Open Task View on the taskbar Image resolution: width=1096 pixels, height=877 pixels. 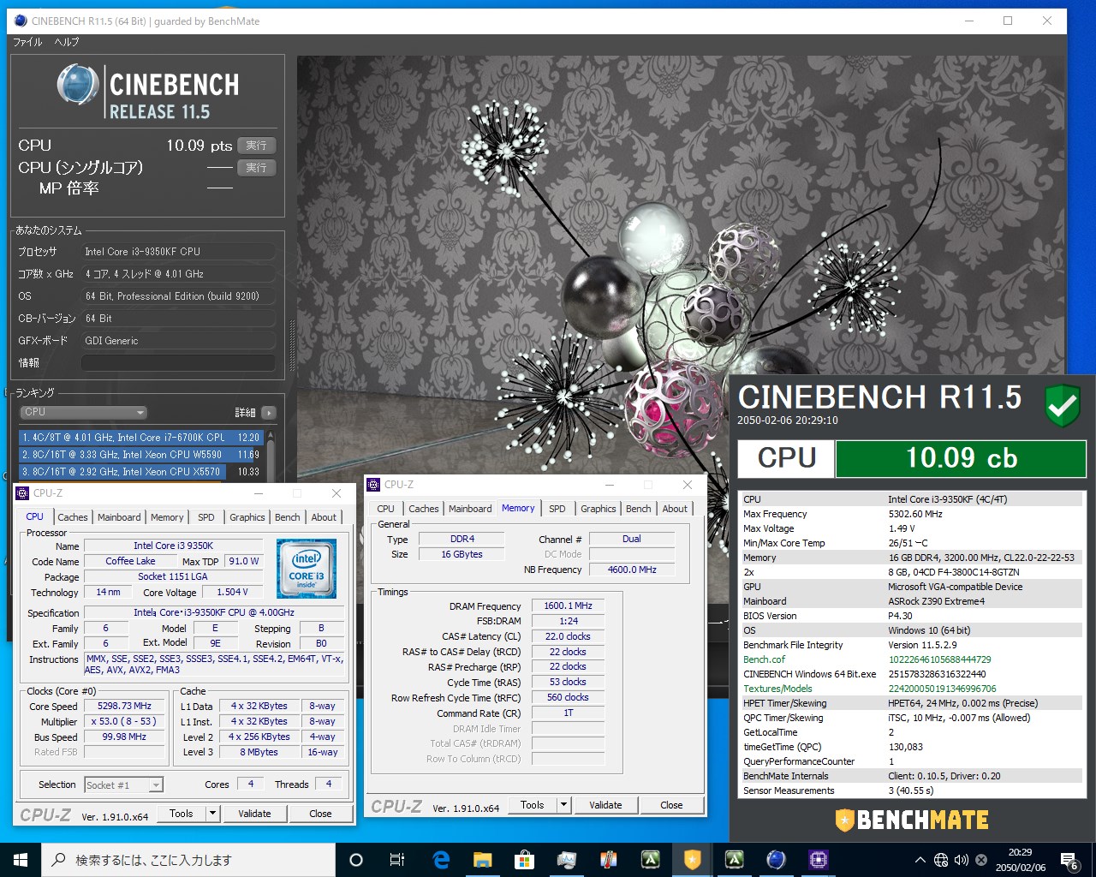point(397,860)
